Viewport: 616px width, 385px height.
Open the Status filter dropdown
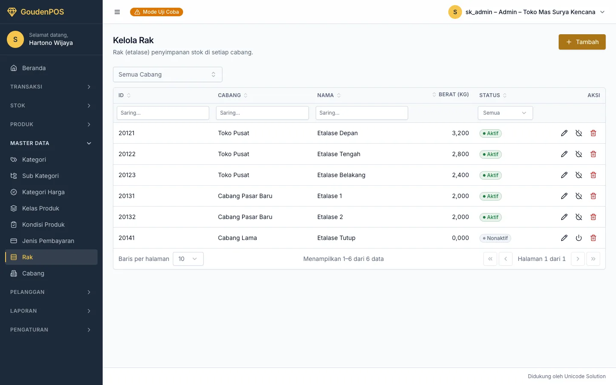[x=505, y=113]
